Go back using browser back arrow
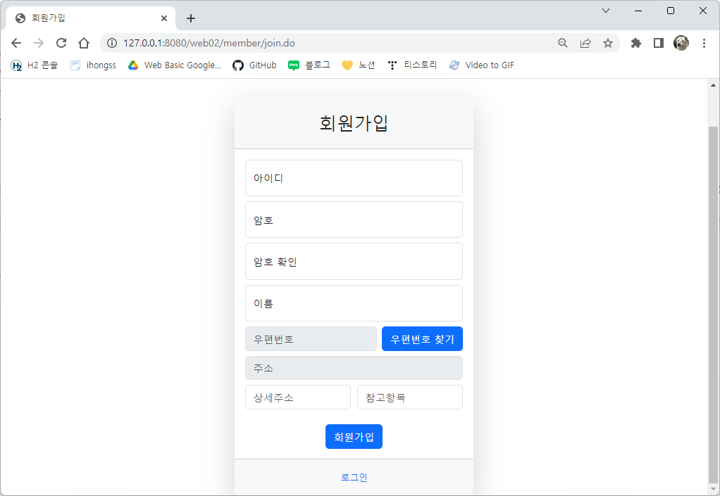 (x=16, y=43)
